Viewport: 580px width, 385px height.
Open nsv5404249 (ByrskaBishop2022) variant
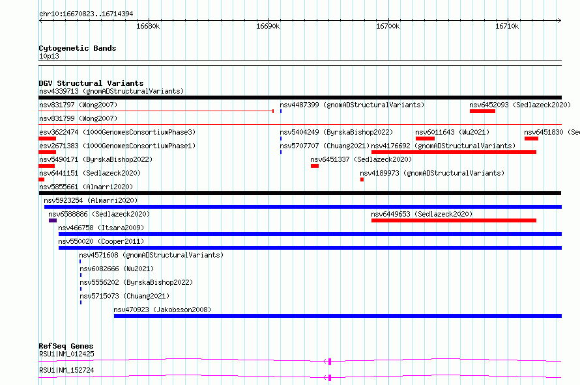pos(336,132)
